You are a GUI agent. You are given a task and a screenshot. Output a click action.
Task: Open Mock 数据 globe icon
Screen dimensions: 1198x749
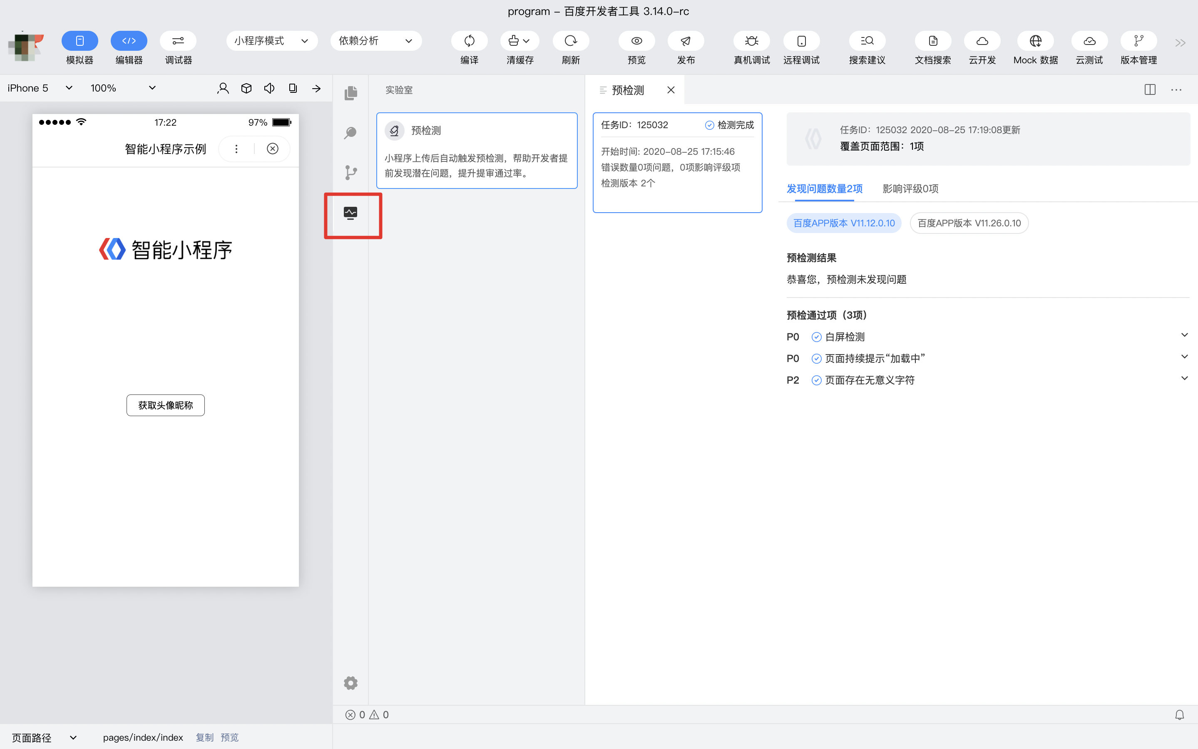coord(1036,41)
